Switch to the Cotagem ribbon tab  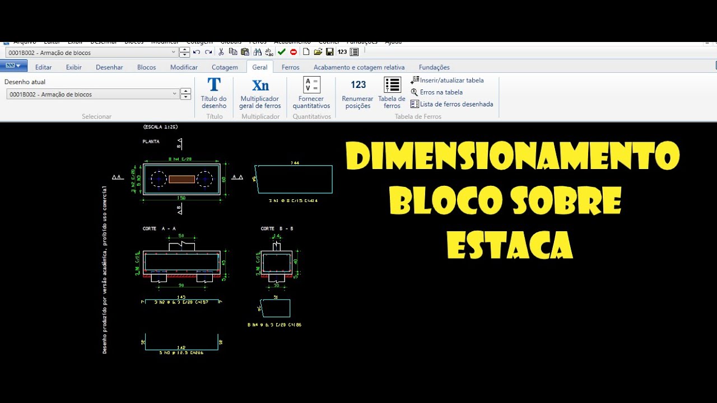pyautogui.click(x=225, y=67)
